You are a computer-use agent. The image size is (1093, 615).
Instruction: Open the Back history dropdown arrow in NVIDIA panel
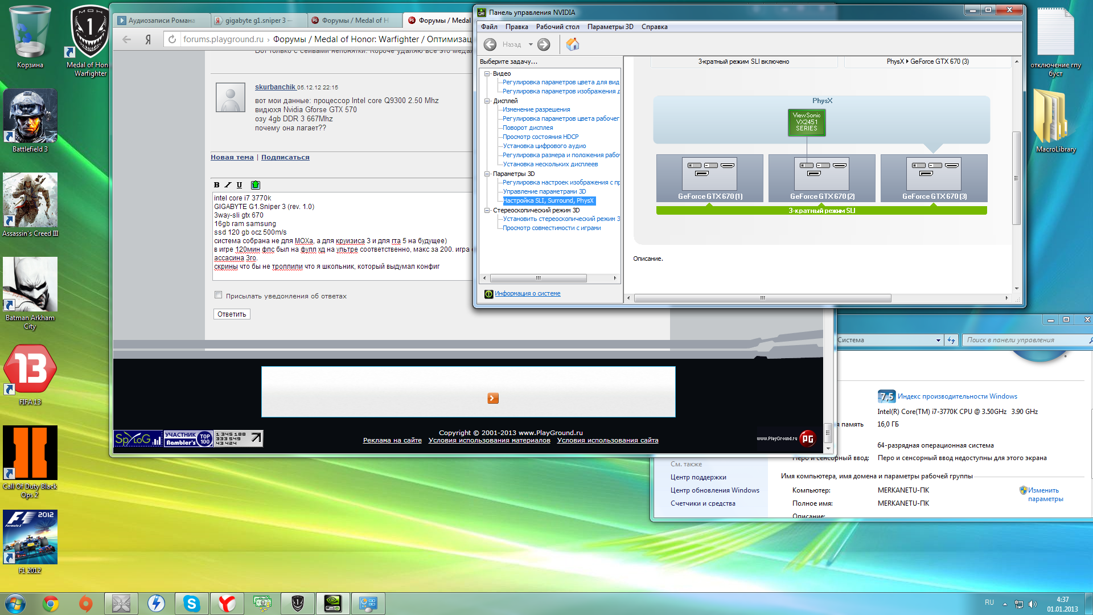tap(531, 44)
